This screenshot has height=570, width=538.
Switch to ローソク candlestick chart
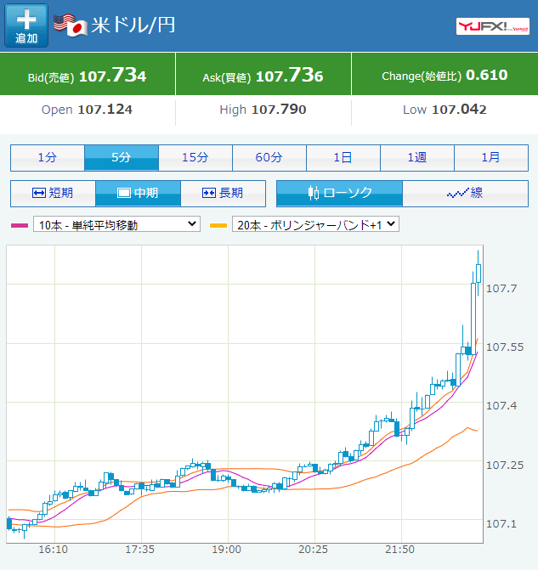point(339,194)
